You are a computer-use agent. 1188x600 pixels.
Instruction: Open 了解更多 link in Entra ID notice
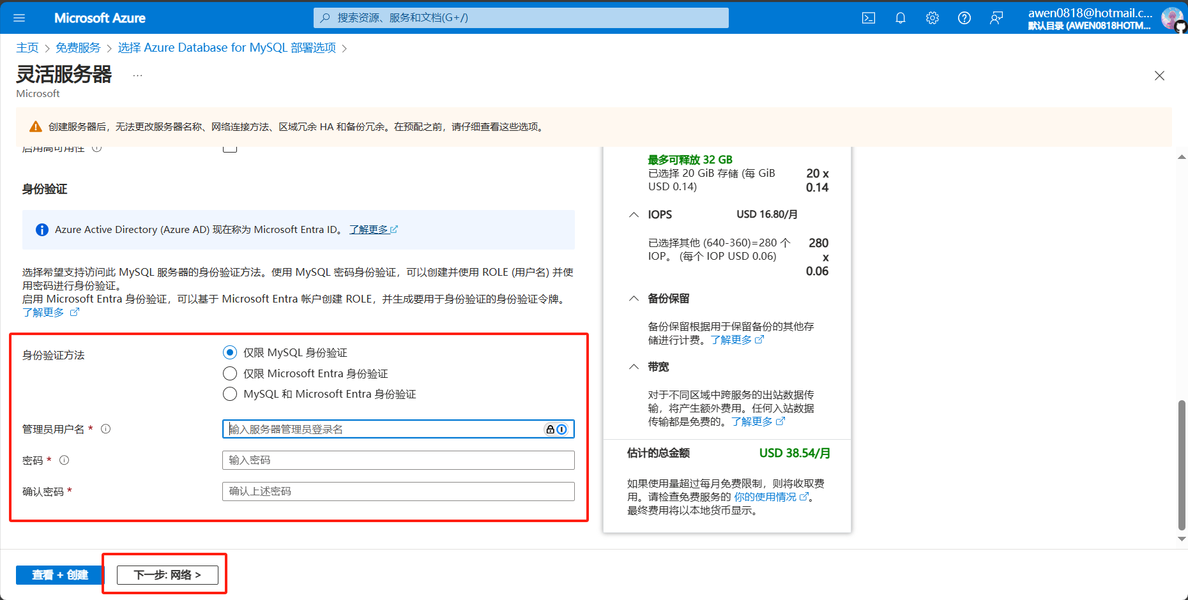click(374, 230)
